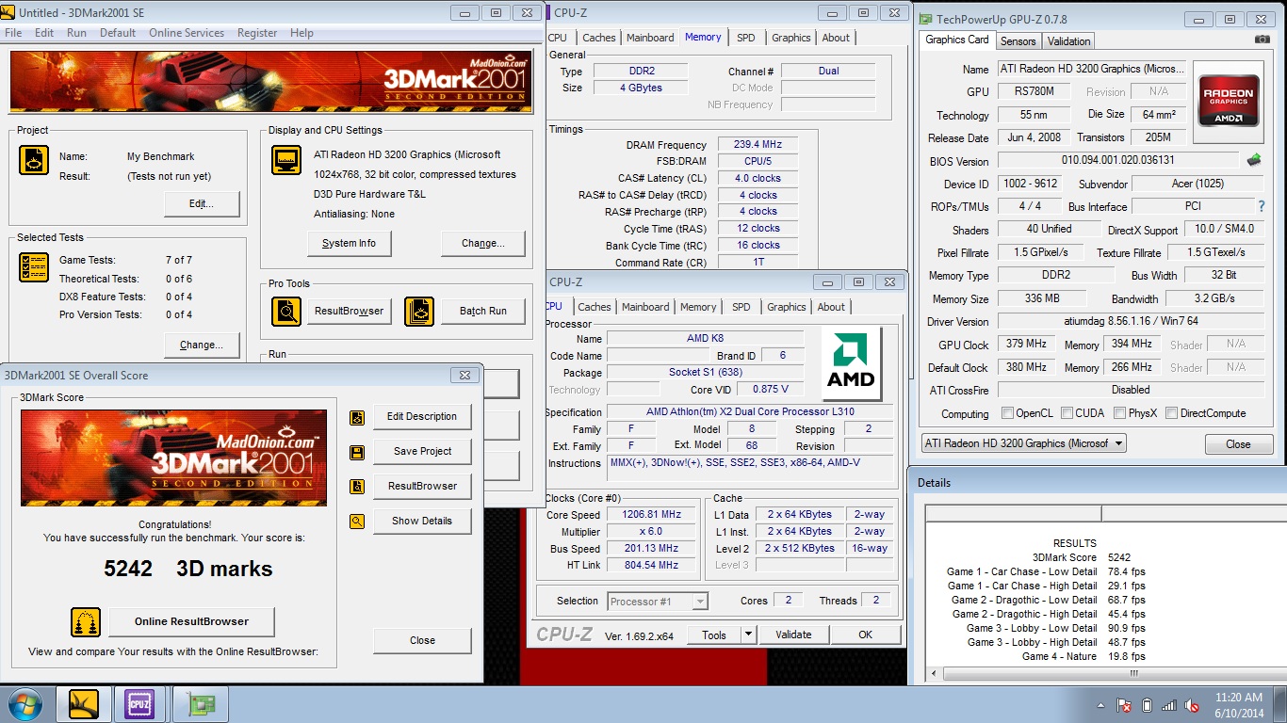This screenshot has width=1287, height=723.
Task: Click the System Info button
Action: click(349, 244)
